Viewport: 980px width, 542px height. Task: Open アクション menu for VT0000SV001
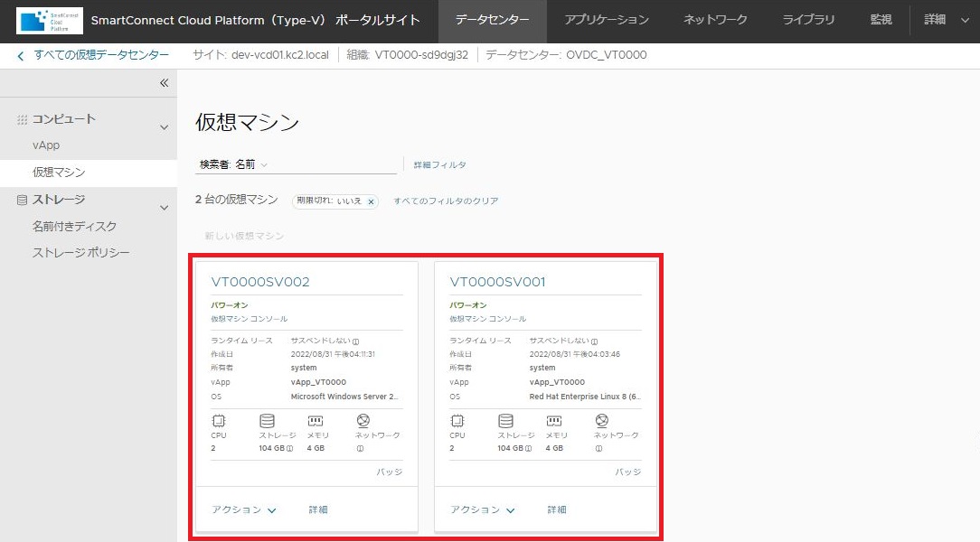coord(483,510)
